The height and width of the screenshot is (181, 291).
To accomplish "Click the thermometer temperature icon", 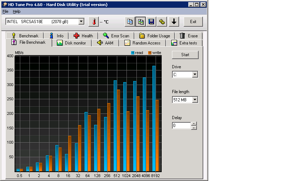I will tap(93, 22).
